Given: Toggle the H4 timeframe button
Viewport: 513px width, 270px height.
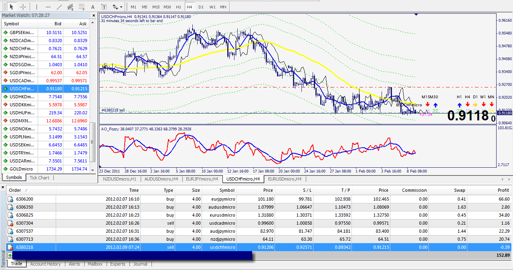Looking at the screenshot, I should 190,7.
